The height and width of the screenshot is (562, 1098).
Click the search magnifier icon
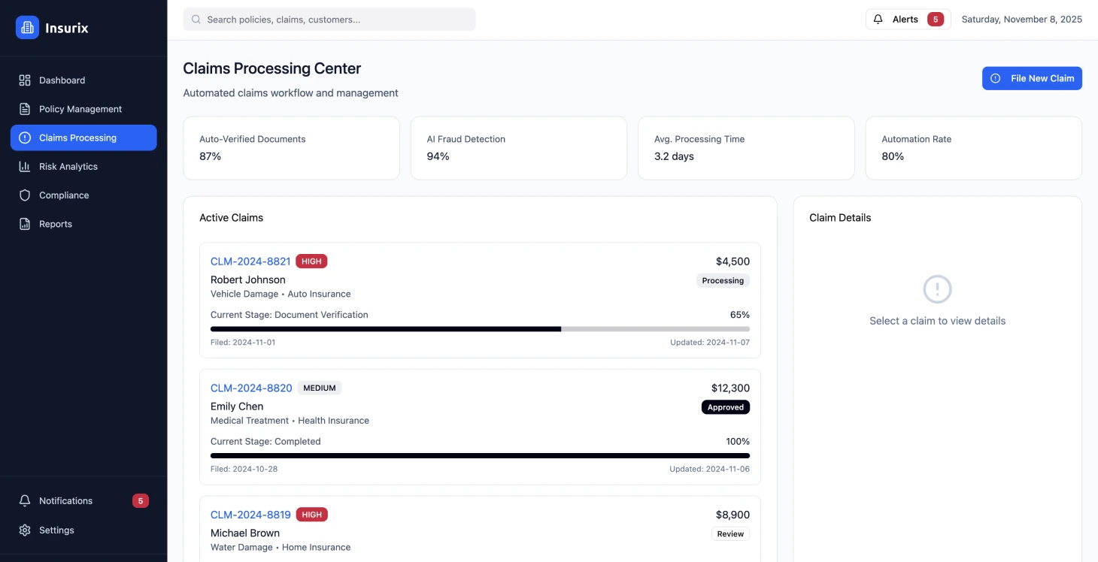tap(196, 19)
